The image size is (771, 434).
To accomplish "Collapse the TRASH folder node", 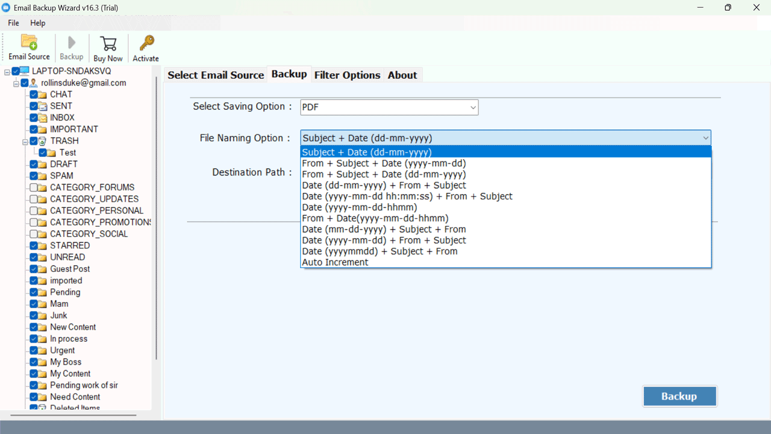I will (25, 141).
